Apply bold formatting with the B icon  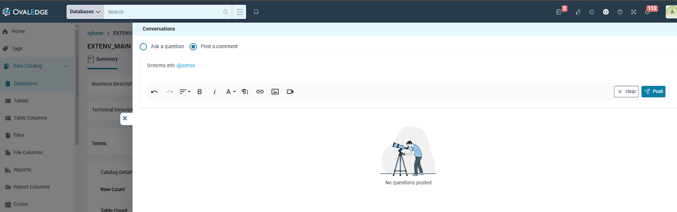[x=200, y=92]
